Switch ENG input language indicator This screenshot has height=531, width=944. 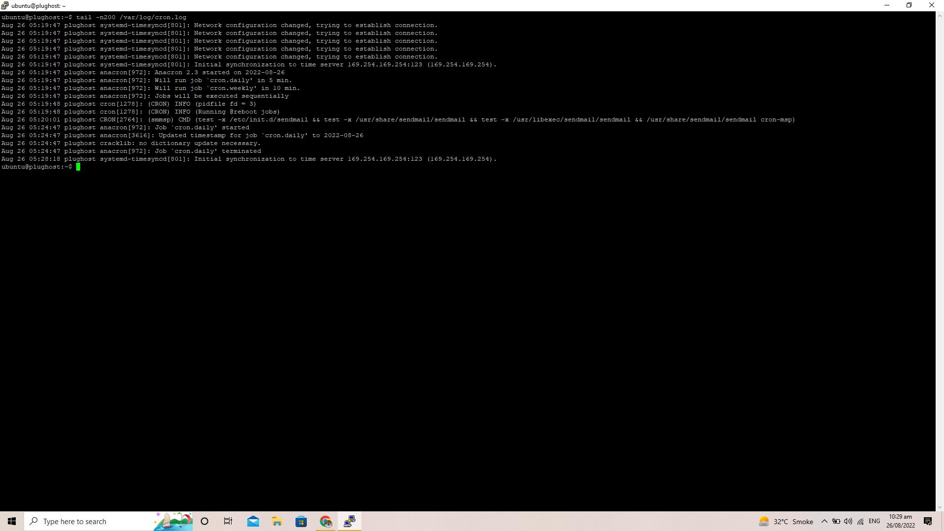pyautogui.click(x=874, y=521)
